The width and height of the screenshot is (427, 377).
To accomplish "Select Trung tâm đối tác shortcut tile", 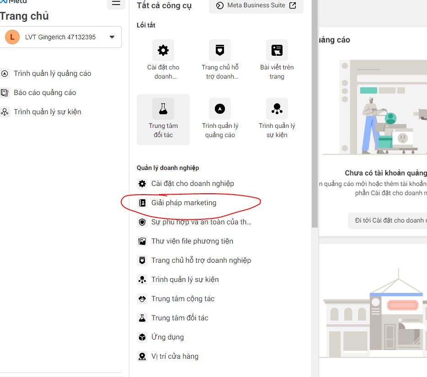I will [x=163, y=119].
